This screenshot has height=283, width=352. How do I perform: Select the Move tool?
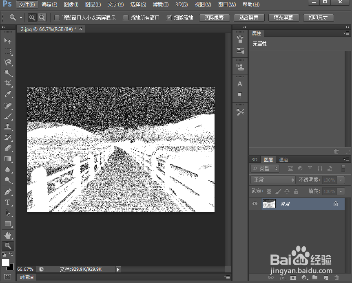click(8, 41)
